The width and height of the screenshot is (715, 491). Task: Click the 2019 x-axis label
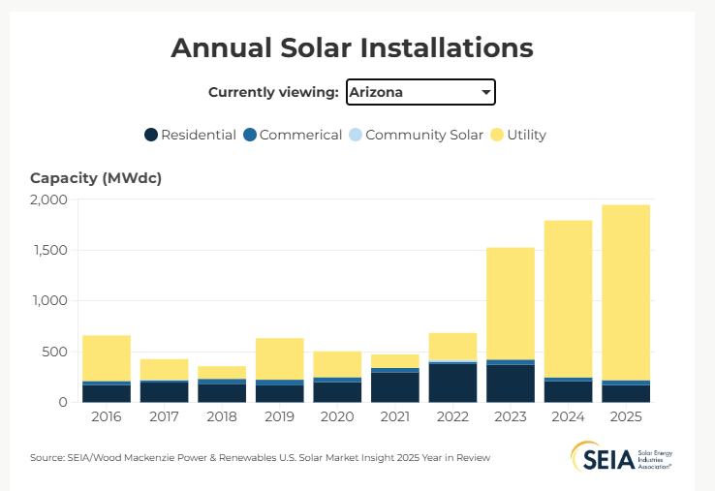pyautogui.click(x=280, y=416)
